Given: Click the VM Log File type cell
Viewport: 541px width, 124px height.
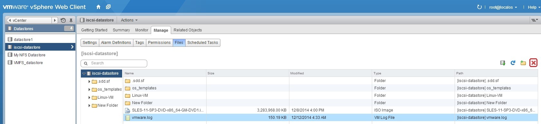Looking at the screenshot, I should 413,118.
